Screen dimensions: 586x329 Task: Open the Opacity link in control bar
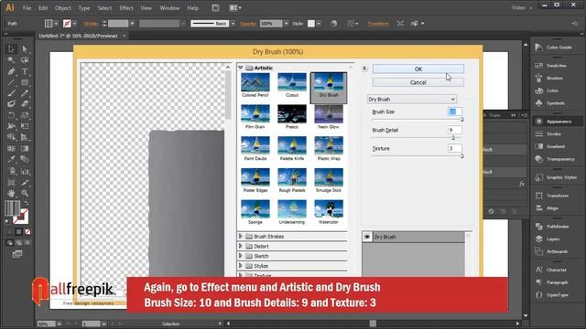click(x=248, y=24)
